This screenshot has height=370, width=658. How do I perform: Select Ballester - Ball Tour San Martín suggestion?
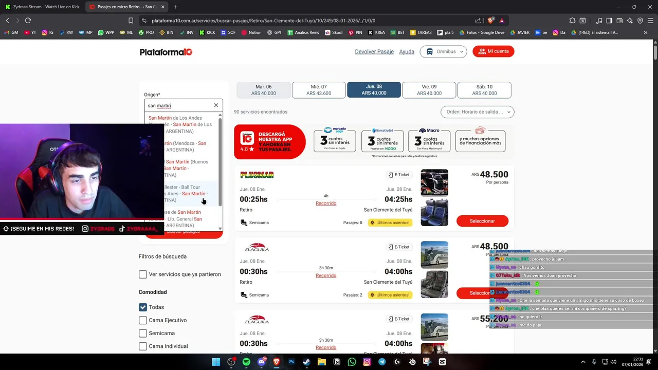(182, 193)
